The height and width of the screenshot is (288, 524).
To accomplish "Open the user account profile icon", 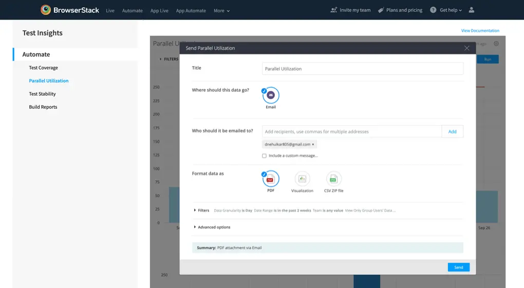I will [x=472, y=10].
